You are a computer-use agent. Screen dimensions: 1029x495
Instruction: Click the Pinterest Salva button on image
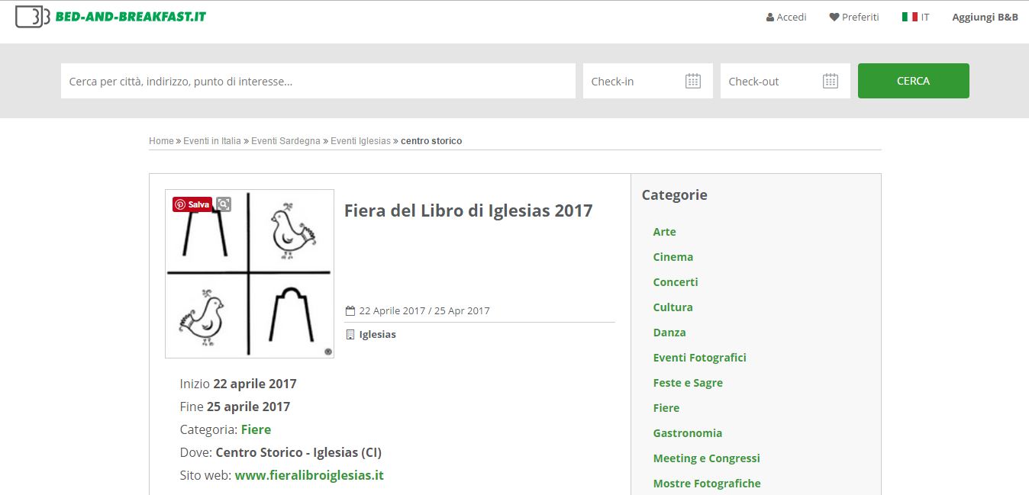(192, 204)
